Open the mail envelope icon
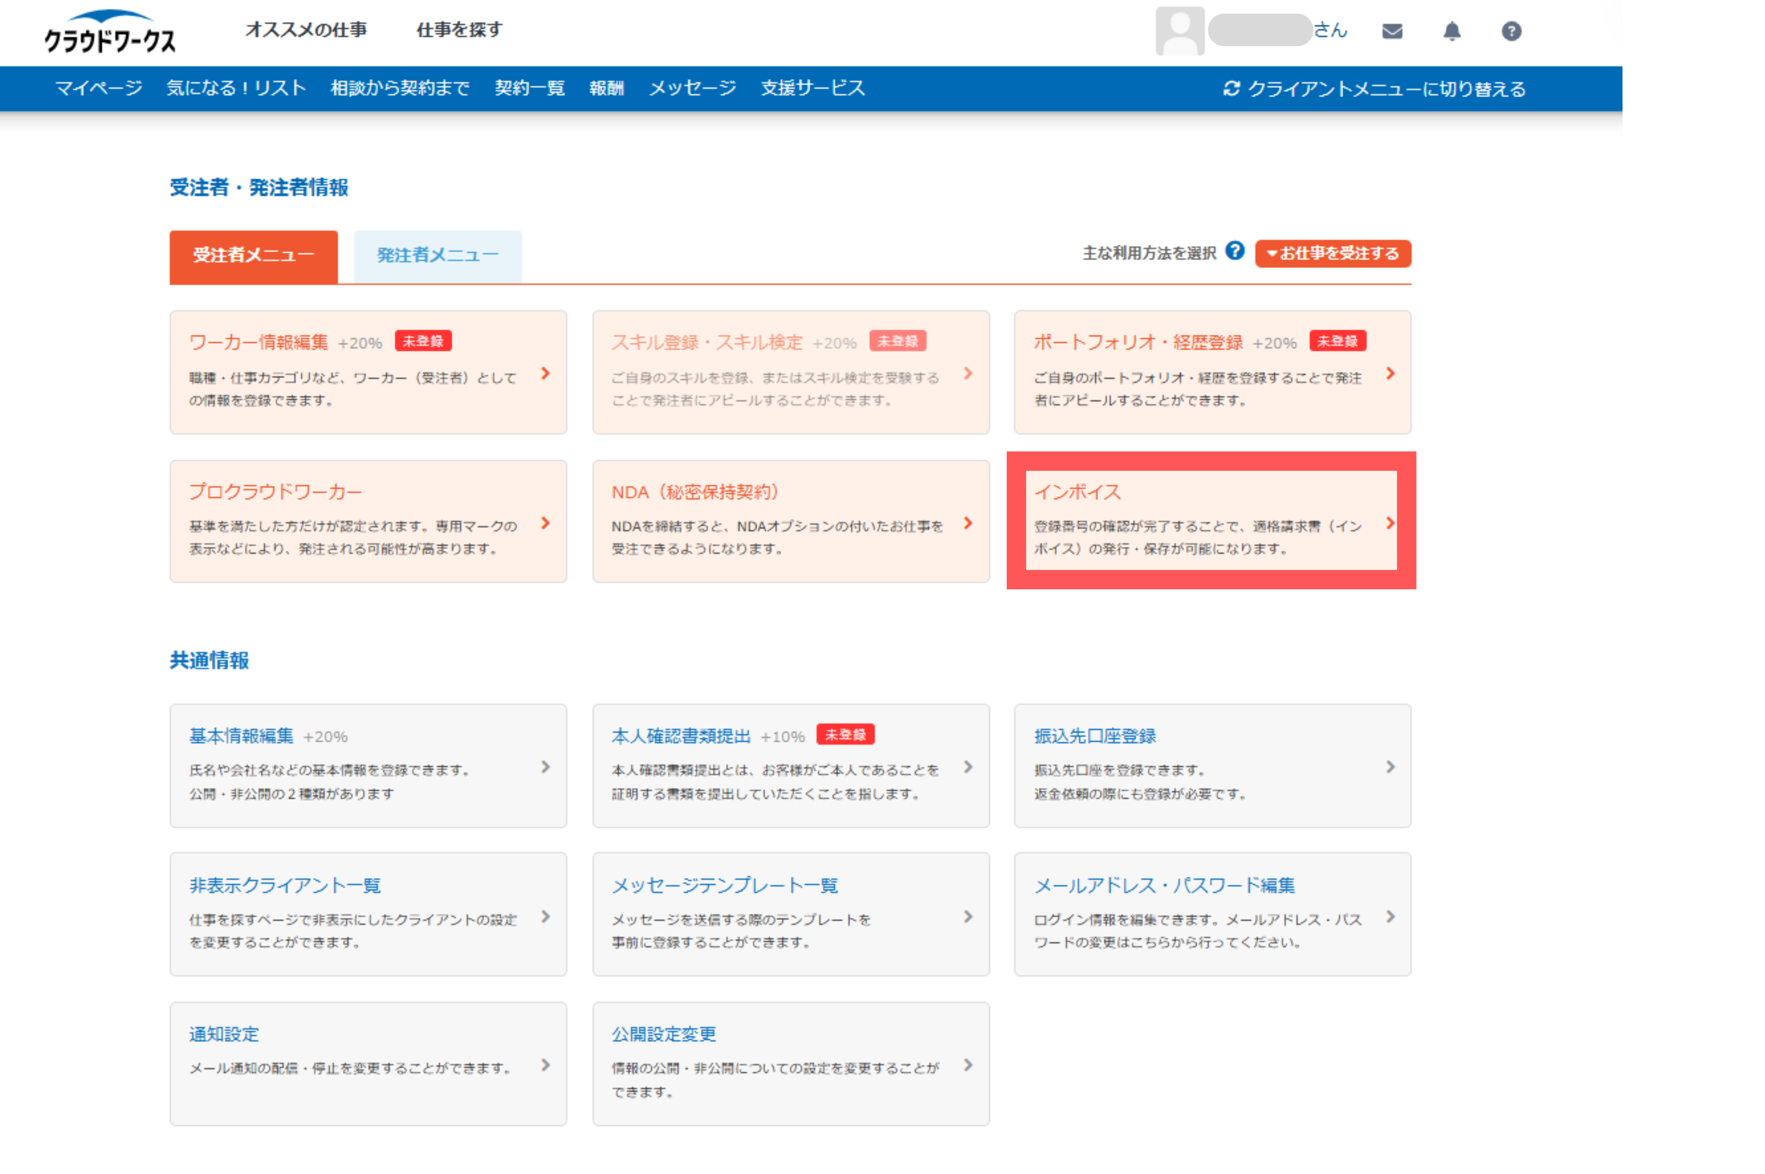The image size is (1765, 1174). tap(1391, 31)
